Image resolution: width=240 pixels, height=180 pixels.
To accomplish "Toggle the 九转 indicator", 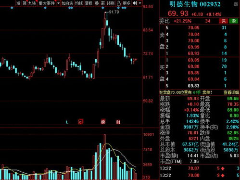I will (x=32, y=3).
